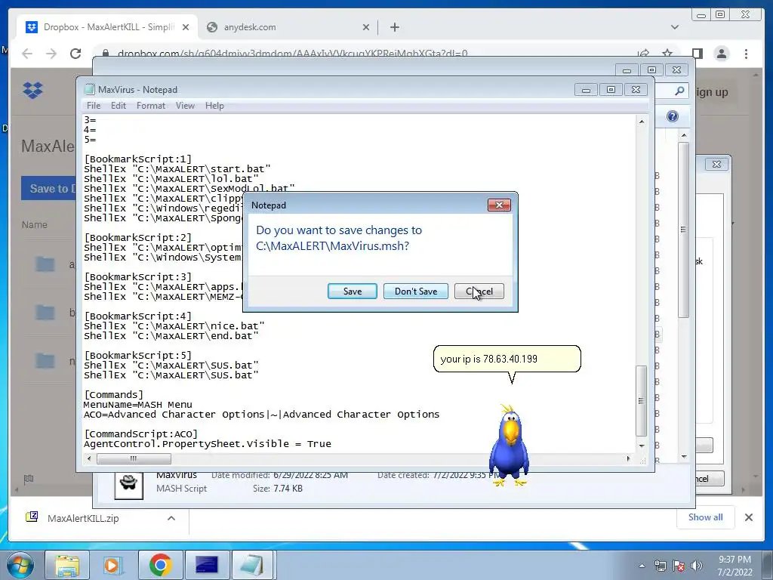773x580 pixels.
Task: Share this page using the Chrome share icon
Action: pyautogui.click(x=643, y=54)
